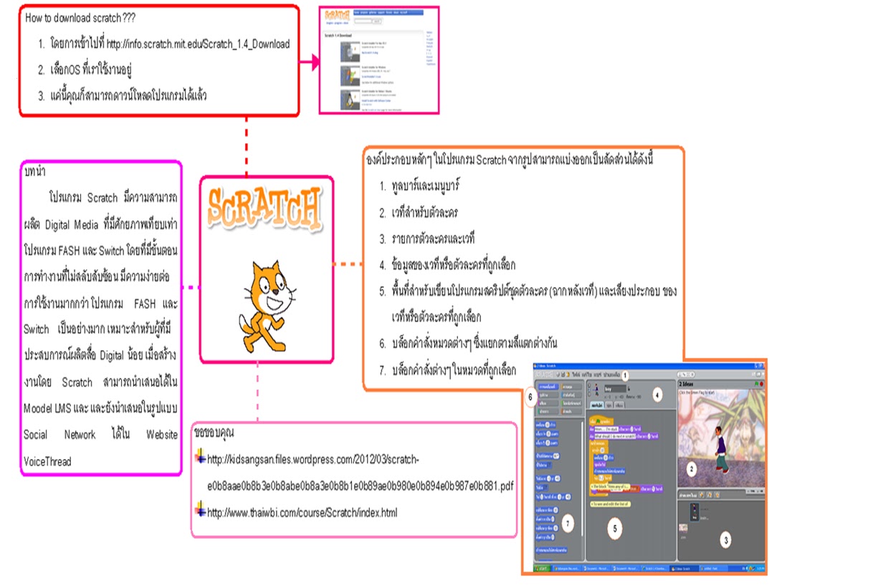This screenshot has height=585, width=873.
Task: Click the system tray clock in the taskbar
Action: coord(760,568)
